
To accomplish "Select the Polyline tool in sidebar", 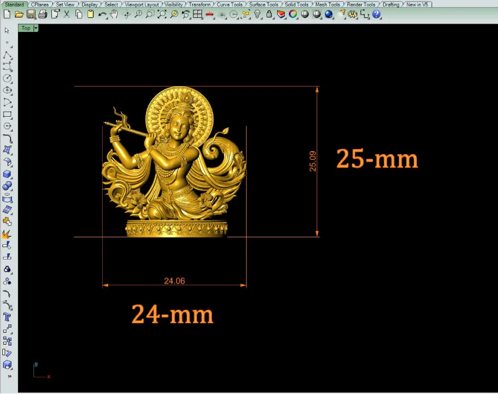I will [7, 55].
